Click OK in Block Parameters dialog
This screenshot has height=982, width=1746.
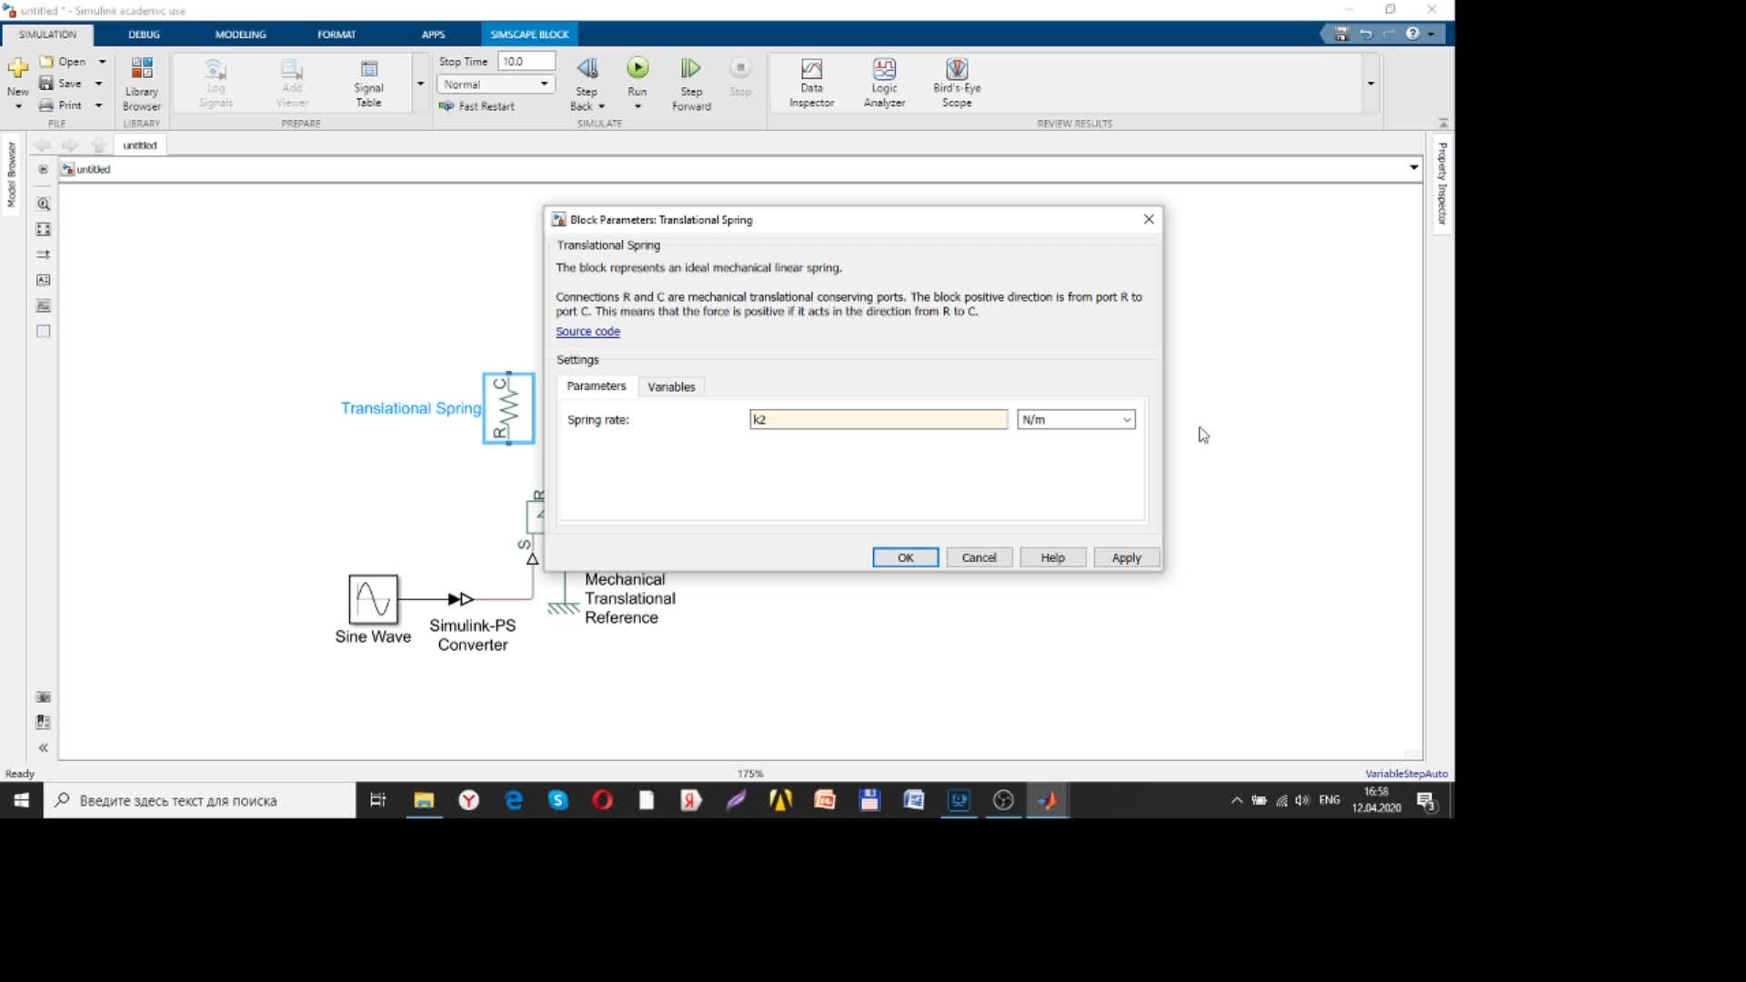point(906,558)
